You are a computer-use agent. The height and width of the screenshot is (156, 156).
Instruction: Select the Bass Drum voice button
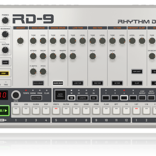click(x=38, y=83)
